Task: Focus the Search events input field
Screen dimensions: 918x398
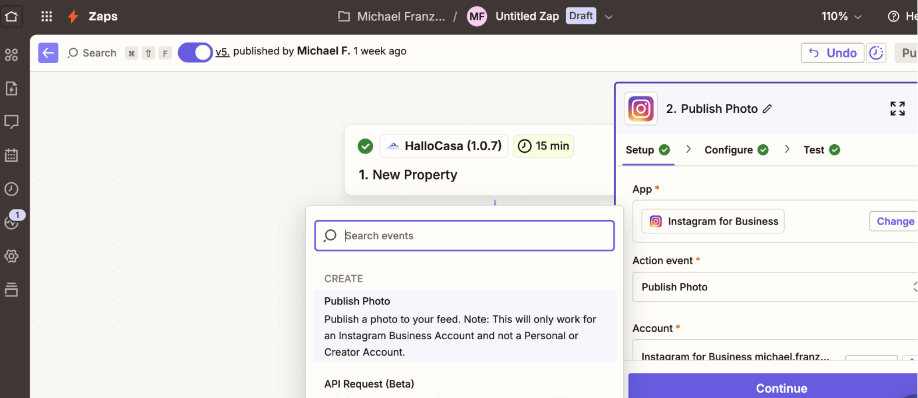Action: pos(465,236)
